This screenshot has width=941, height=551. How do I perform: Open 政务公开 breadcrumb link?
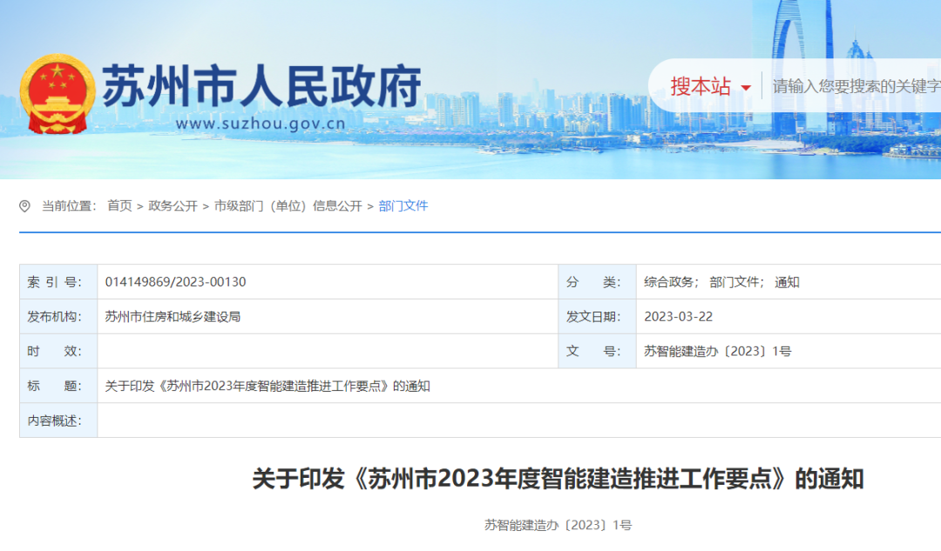(x=173, y=206)
